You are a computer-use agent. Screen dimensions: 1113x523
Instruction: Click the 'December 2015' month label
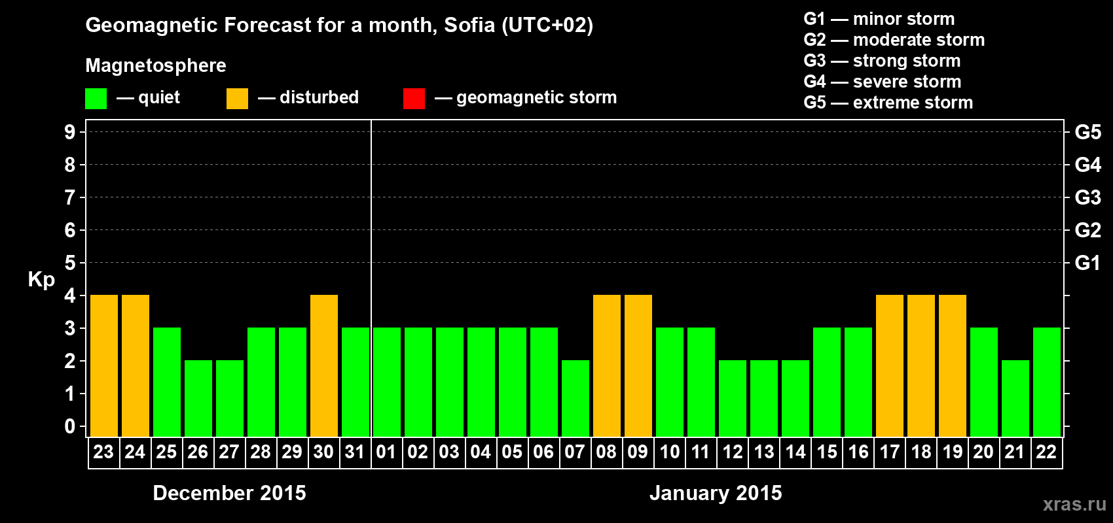coord(229,493)
